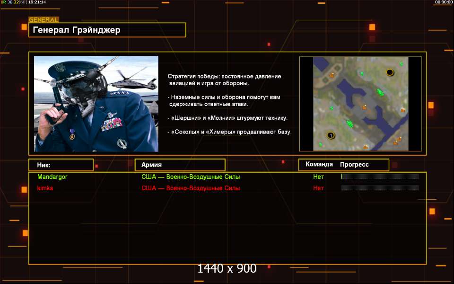Click Mandargor's loading progress bar

coord(380,177)
